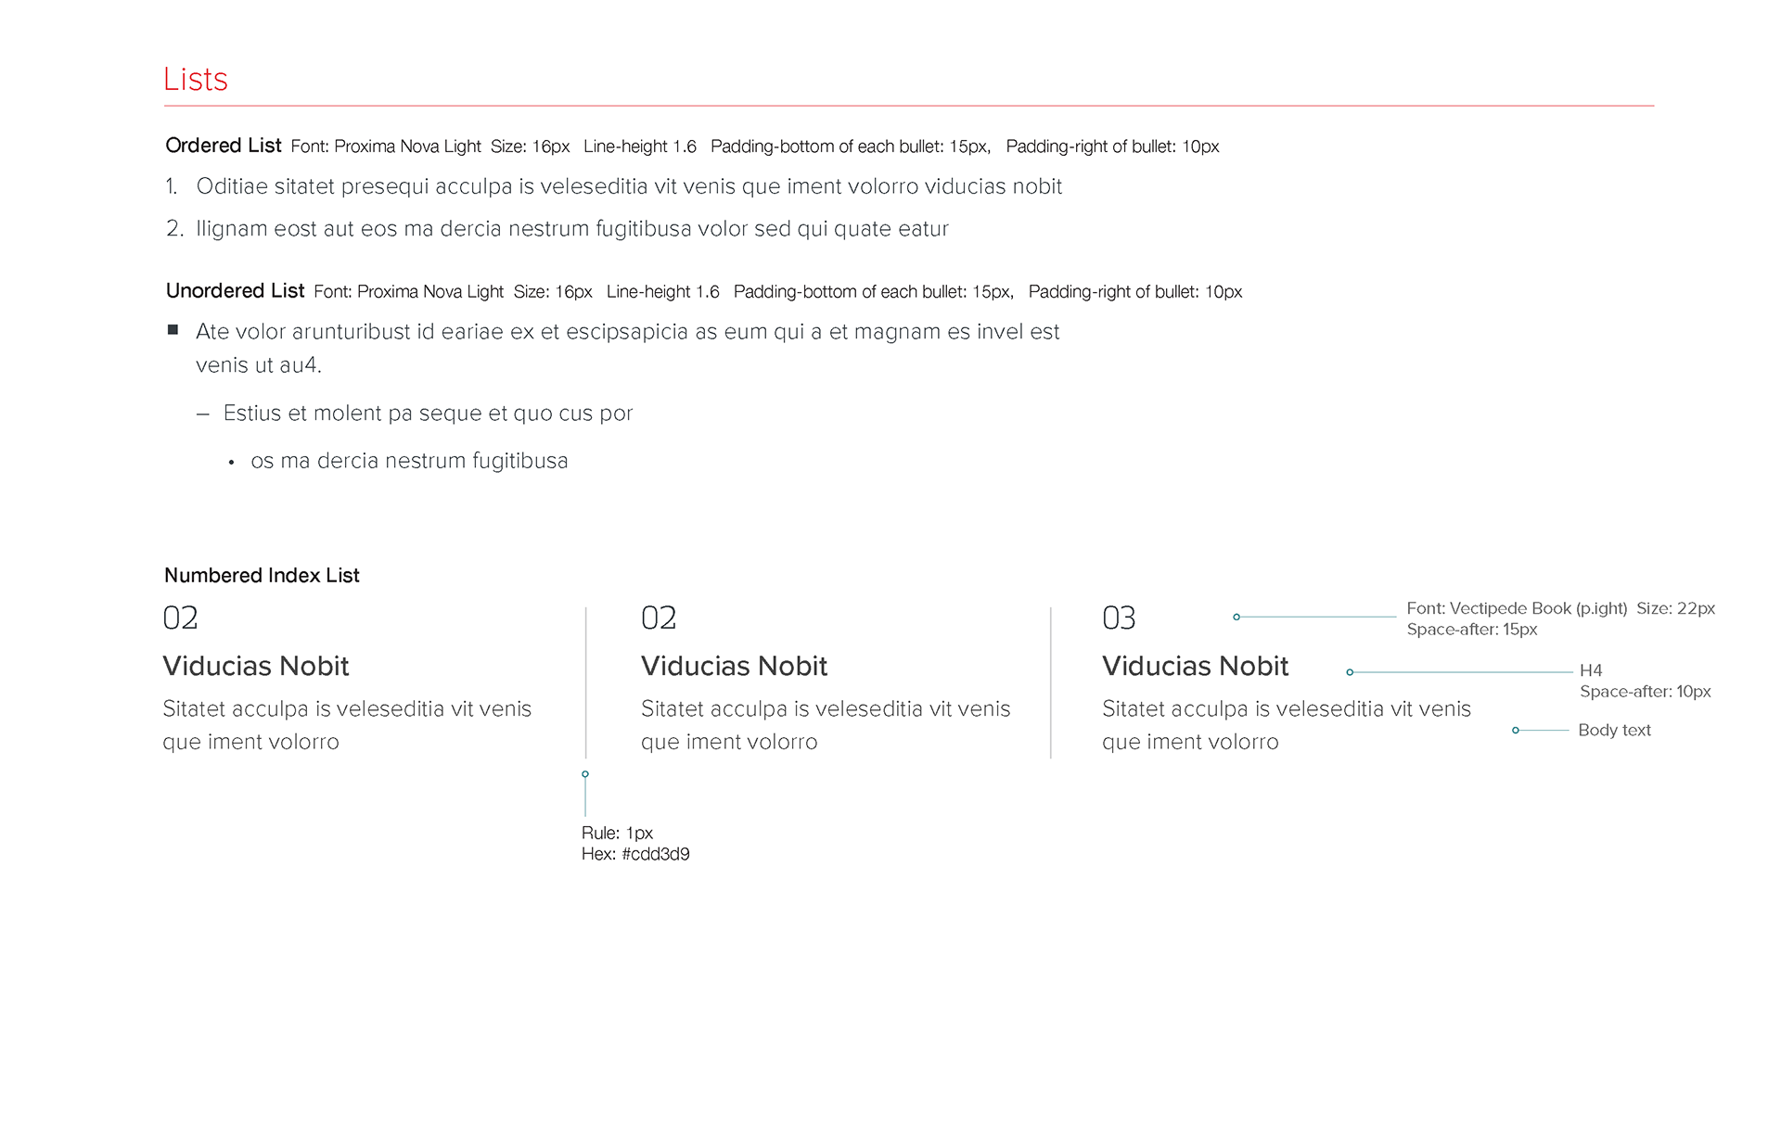Click annotation dot next to Body text label

(1516, 731)
